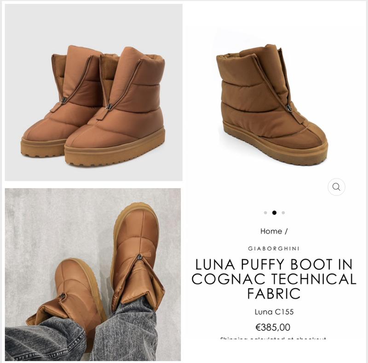The image size is (368, 363).
Task: Click the Luna C155 model code
Action: 274,312
